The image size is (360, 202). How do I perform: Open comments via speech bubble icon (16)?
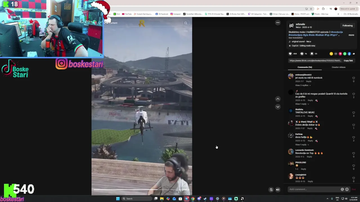click(x=302, y=54)
